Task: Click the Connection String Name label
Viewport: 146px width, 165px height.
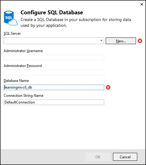Action: pyautogui.click(x=23, y=96)
